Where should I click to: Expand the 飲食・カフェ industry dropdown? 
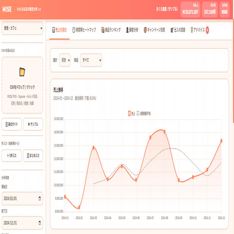click(x=22, y=28)
